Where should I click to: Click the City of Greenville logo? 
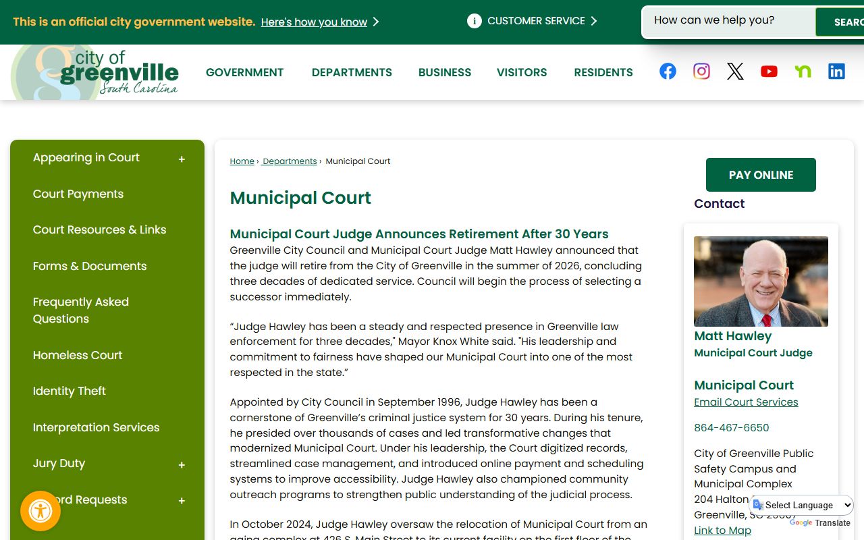pyautogui.click(x=95, y=73)
